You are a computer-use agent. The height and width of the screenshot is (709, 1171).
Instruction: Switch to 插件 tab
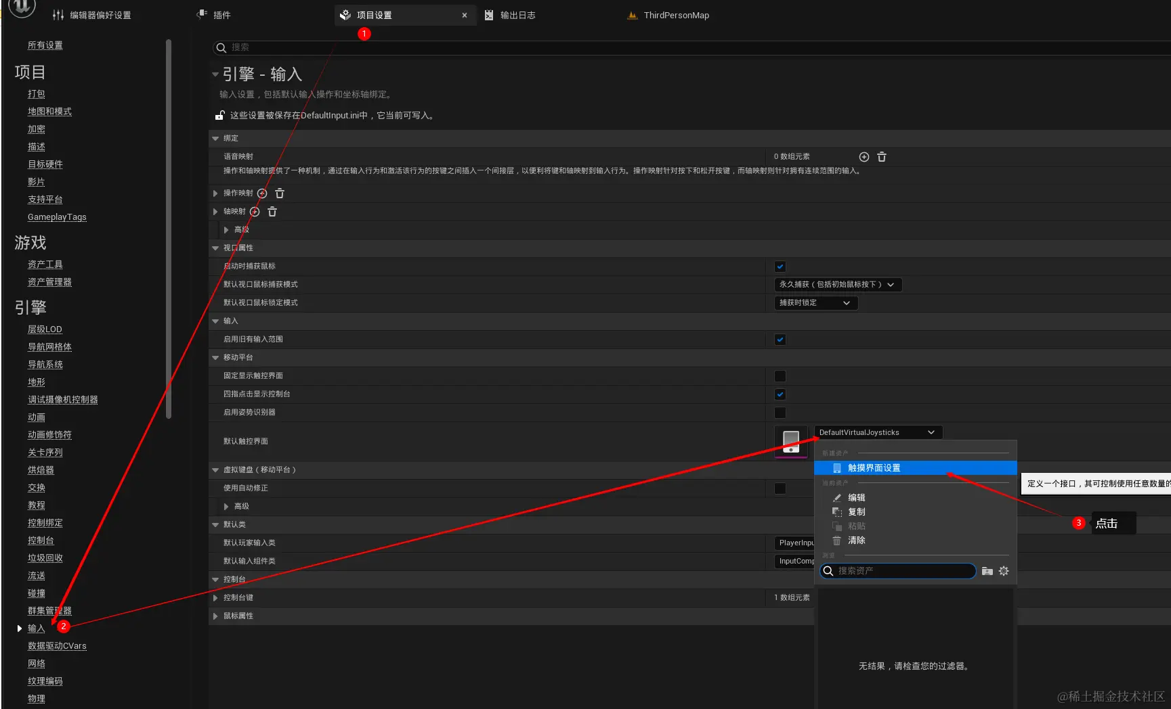pos(222,15)
